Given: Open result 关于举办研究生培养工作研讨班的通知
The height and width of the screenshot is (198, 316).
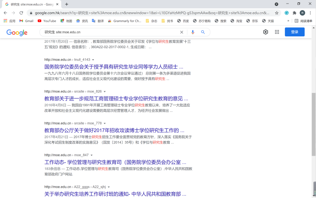Looking at the screenshot, I should tap(115, 194).
